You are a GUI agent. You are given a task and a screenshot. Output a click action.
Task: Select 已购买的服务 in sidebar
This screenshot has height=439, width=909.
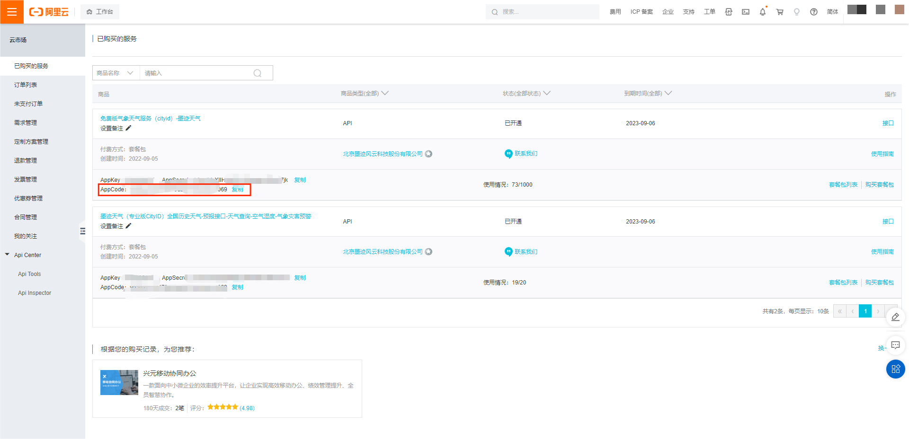click(x=43, y=66)
